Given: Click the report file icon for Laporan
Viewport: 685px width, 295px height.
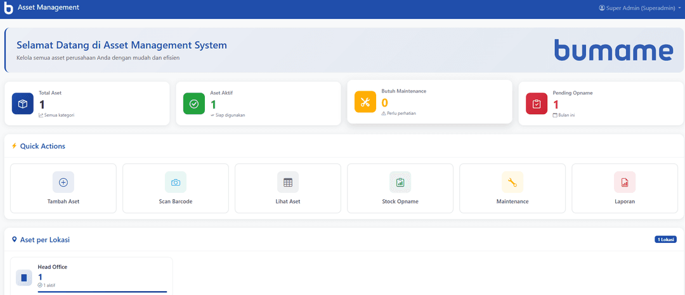Looking at the screenshot, I should coord(625,182).
